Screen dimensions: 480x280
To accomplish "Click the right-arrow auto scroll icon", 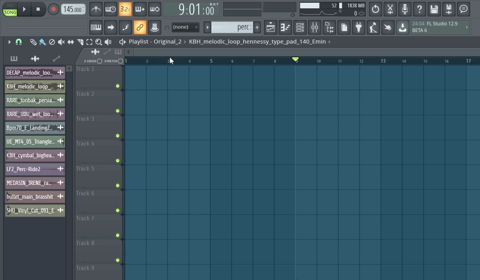I will [111, 28].
